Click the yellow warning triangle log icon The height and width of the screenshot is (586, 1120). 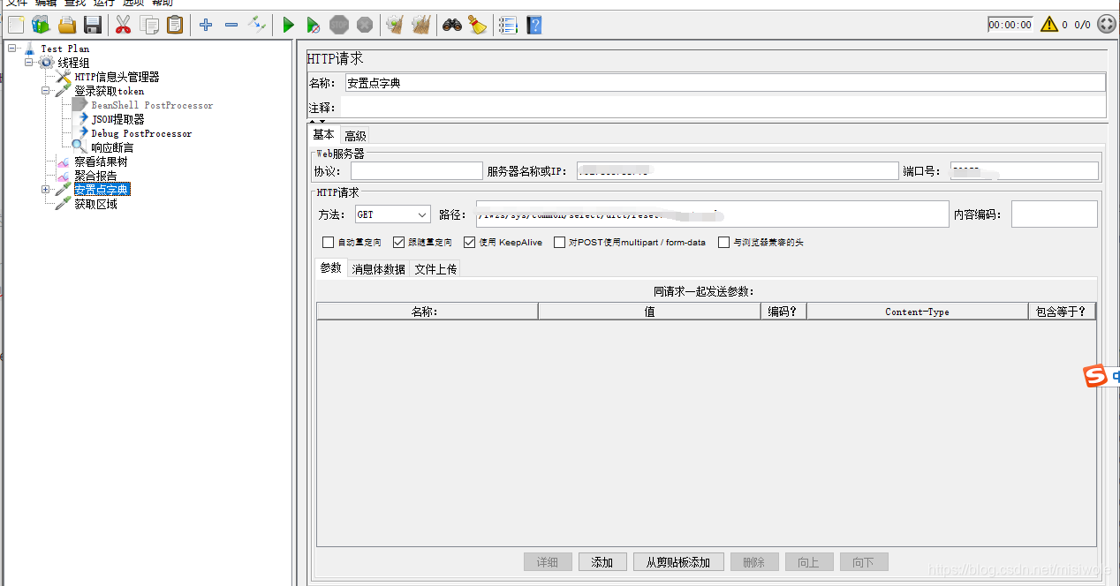tap(1049, 25)
